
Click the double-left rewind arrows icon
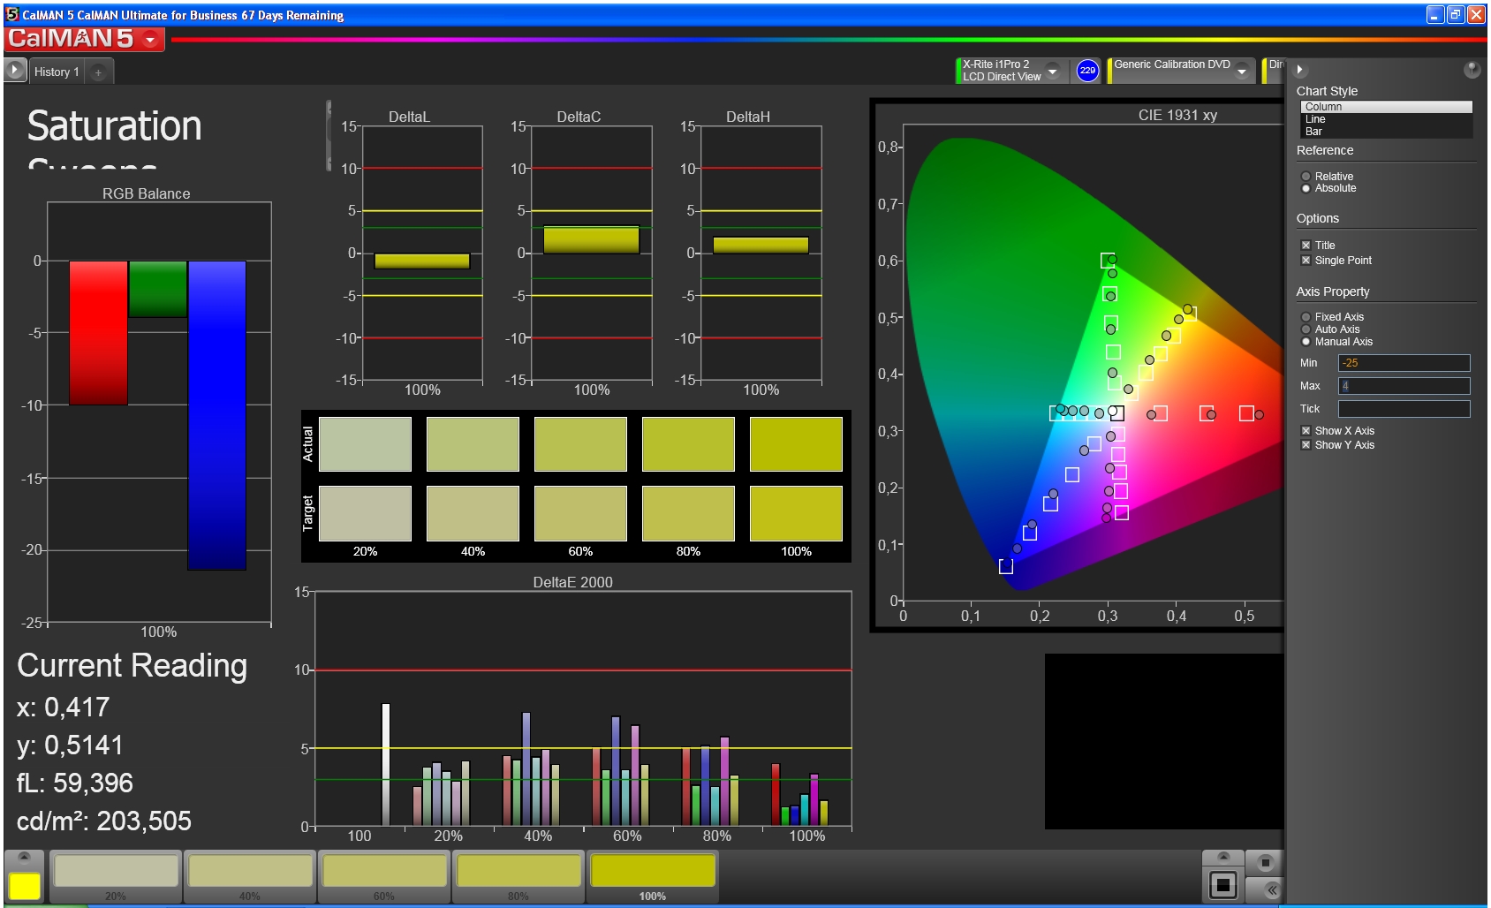[x=1271, y=889]
